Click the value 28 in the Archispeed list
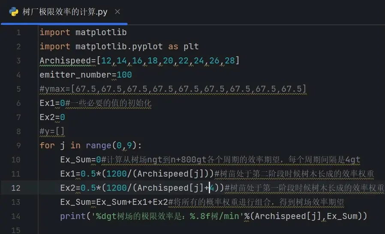Image resolution: width=385 pixels, height=234 pixels. coord(229,61)
